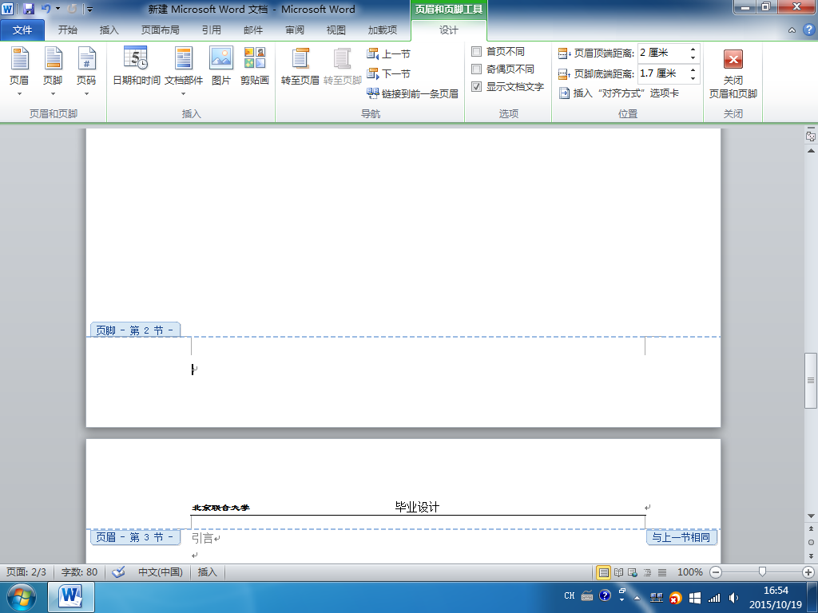The width and height of the screenshot is (818, 613).
Task: Run spelling check icon in status bar
Action: pos(119,571)
